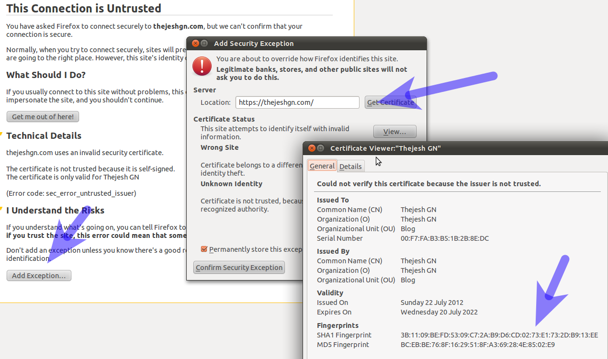Click the 'Wrong Site' heading
This screenshot has width=608, height=359.
coord(220,147)
